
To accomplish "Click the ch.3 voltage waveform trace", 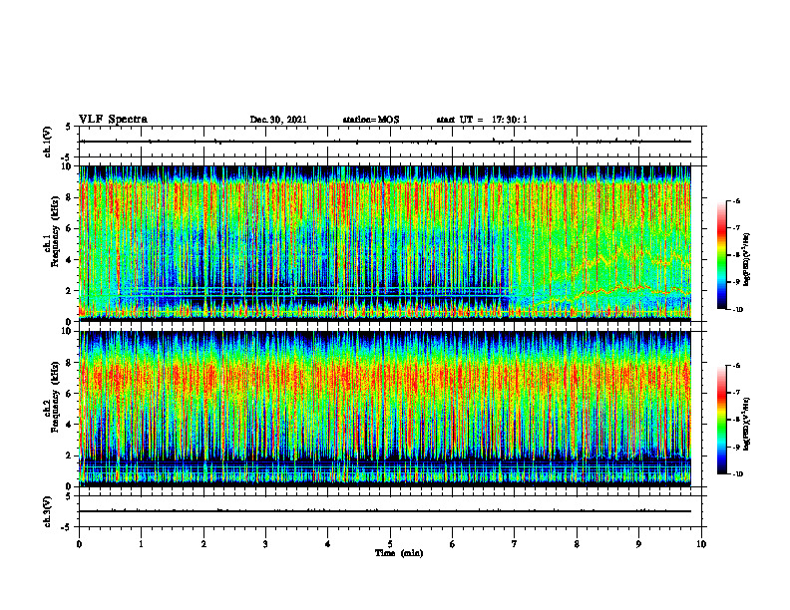I will 384,511.
